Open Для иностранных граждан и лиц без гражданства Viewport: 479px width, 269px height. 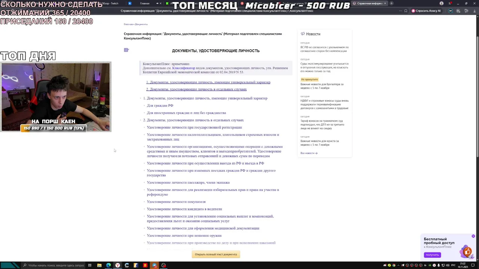click(186, 113)
